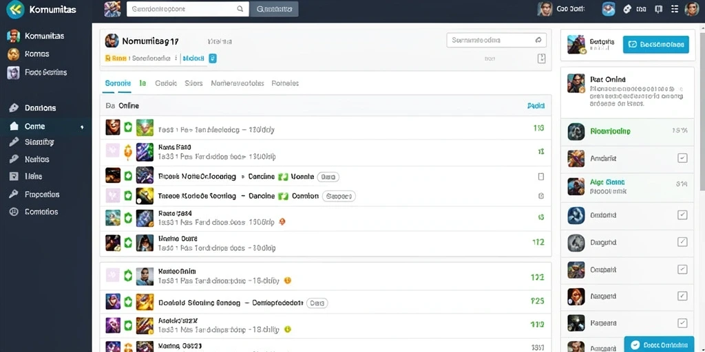Click pill tag in Dooiaid Sianing row
Image resolution: width=705 pixels, height=352 pixels.
317,303
